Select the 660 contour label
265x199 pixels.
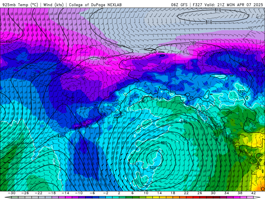point(184,121)
